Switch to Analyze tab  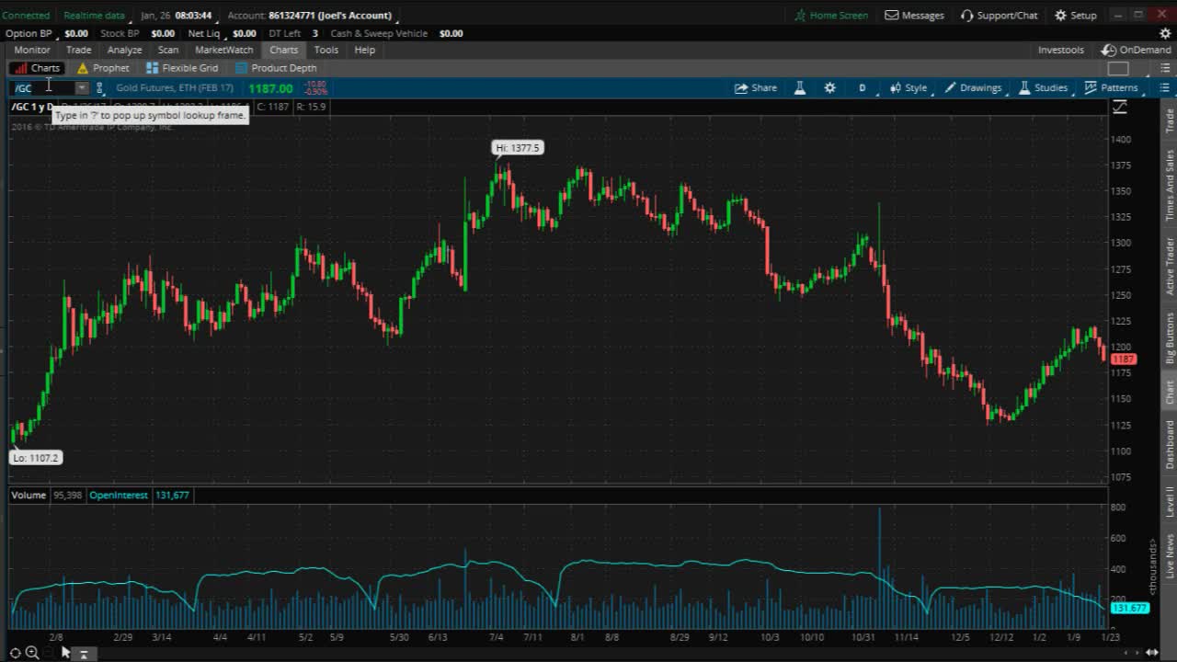point(124,50)
